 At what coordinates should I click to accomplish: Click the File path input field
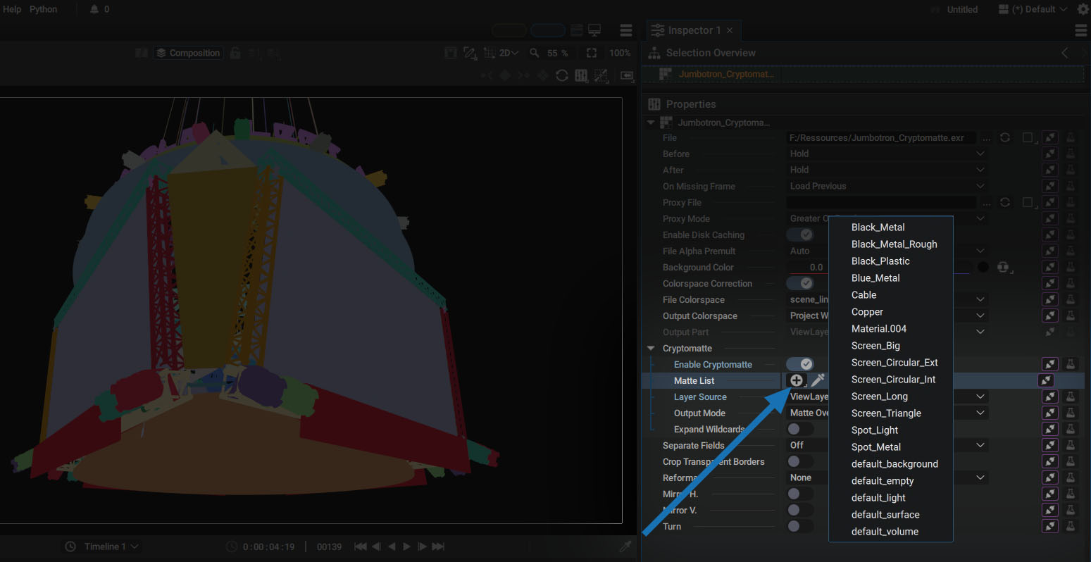[x=881, y=138]
